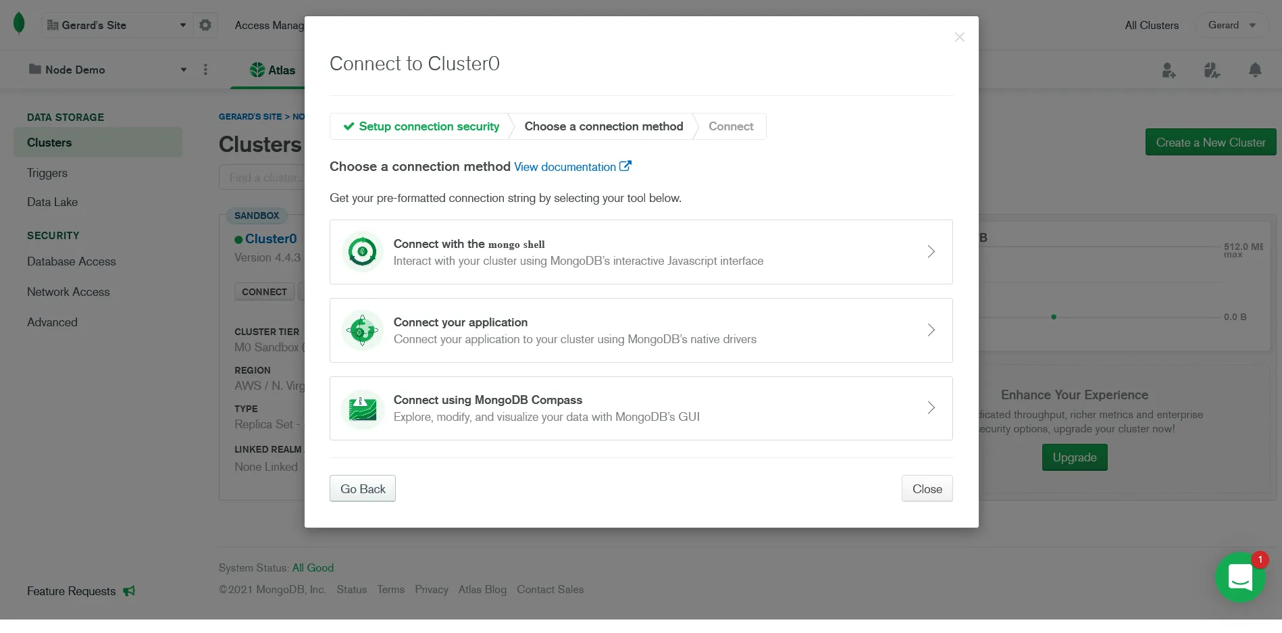Select the Connect step
This screenshot has height=633, width=1282.
click(731, 126)
